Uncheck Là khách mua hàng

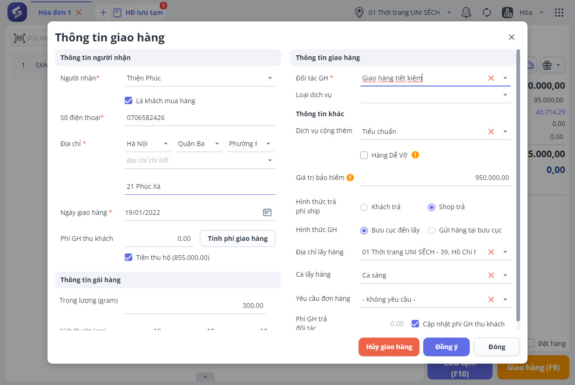click(129, 100)
